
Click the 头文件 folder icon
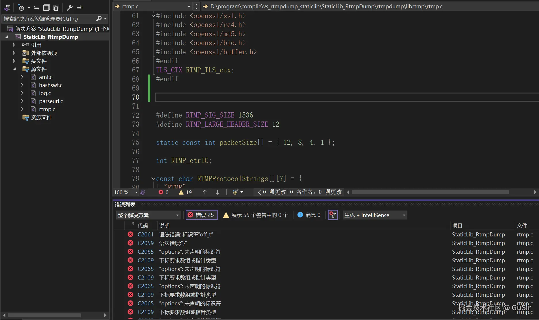pyautogui.click(x=26, y=61)
